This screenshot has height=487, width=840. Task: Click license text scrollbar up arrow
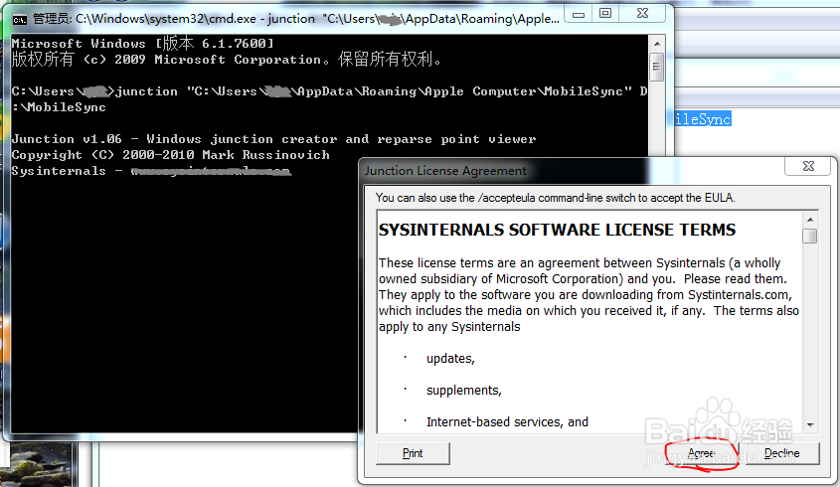(810, 220)
